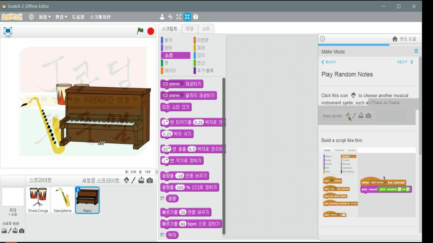Select the Saxophone sprite thumbnail
The width and height of the screenshot is (433, 243).
coord(63,200)
